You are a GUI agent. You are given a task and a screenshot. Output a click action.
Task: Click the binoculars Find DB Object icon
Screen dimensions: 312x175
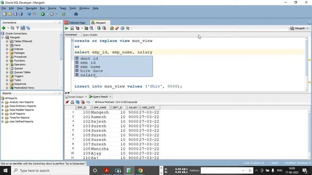pyautogui.click(x=76, y=14)
